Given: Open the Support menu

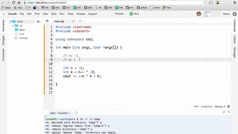Looking at the screenshot, I should coord(93,14).
